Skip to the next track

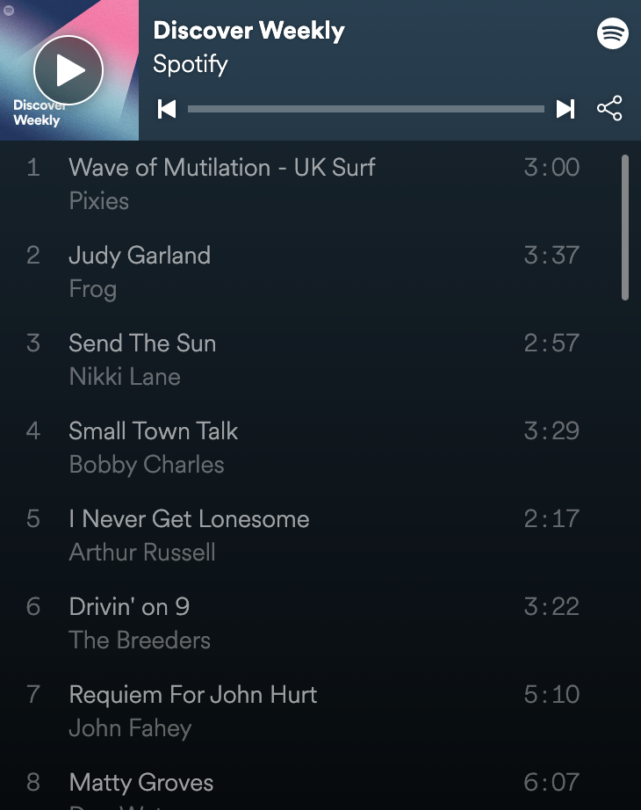coord(565,109)
